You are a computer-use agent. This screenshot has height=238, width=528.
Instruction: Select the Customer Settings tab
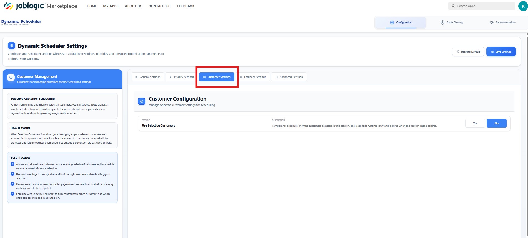217,77
